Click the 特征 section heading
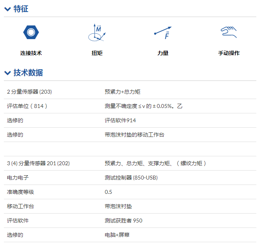Viewport: 259px width, 248px height. tap(21, 9)
